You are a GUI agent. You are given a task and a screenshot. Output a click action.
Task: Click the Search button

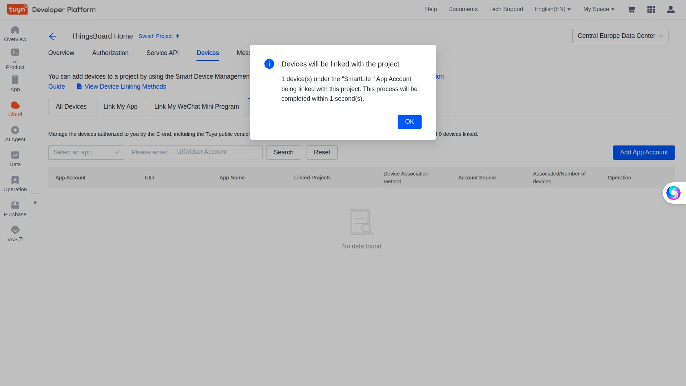coord(284,153)
